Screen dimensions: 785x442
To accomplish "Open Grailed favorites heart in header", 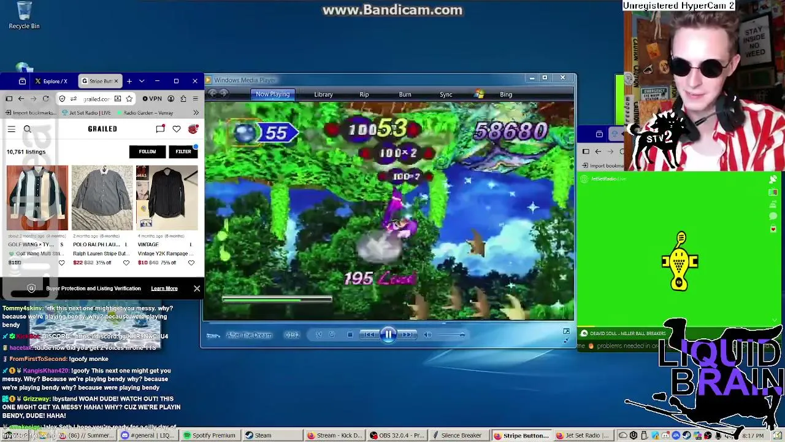I will pyautogui.click(x=177, y=129).
